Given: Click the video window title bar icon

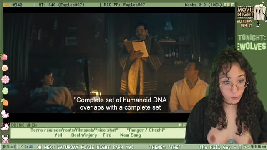Looking at the screenshot, I should pyautogui.click(x=6, y=5).
